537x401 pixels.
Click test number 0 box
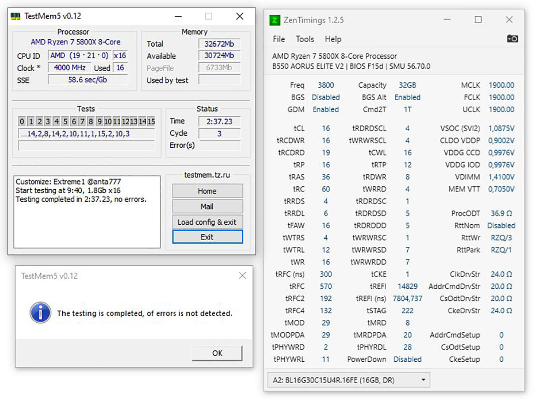click(22, 121)
